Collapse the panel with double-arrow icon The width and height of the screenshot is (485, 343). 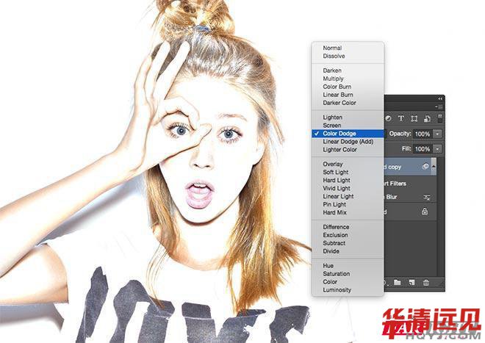point(440,98)
